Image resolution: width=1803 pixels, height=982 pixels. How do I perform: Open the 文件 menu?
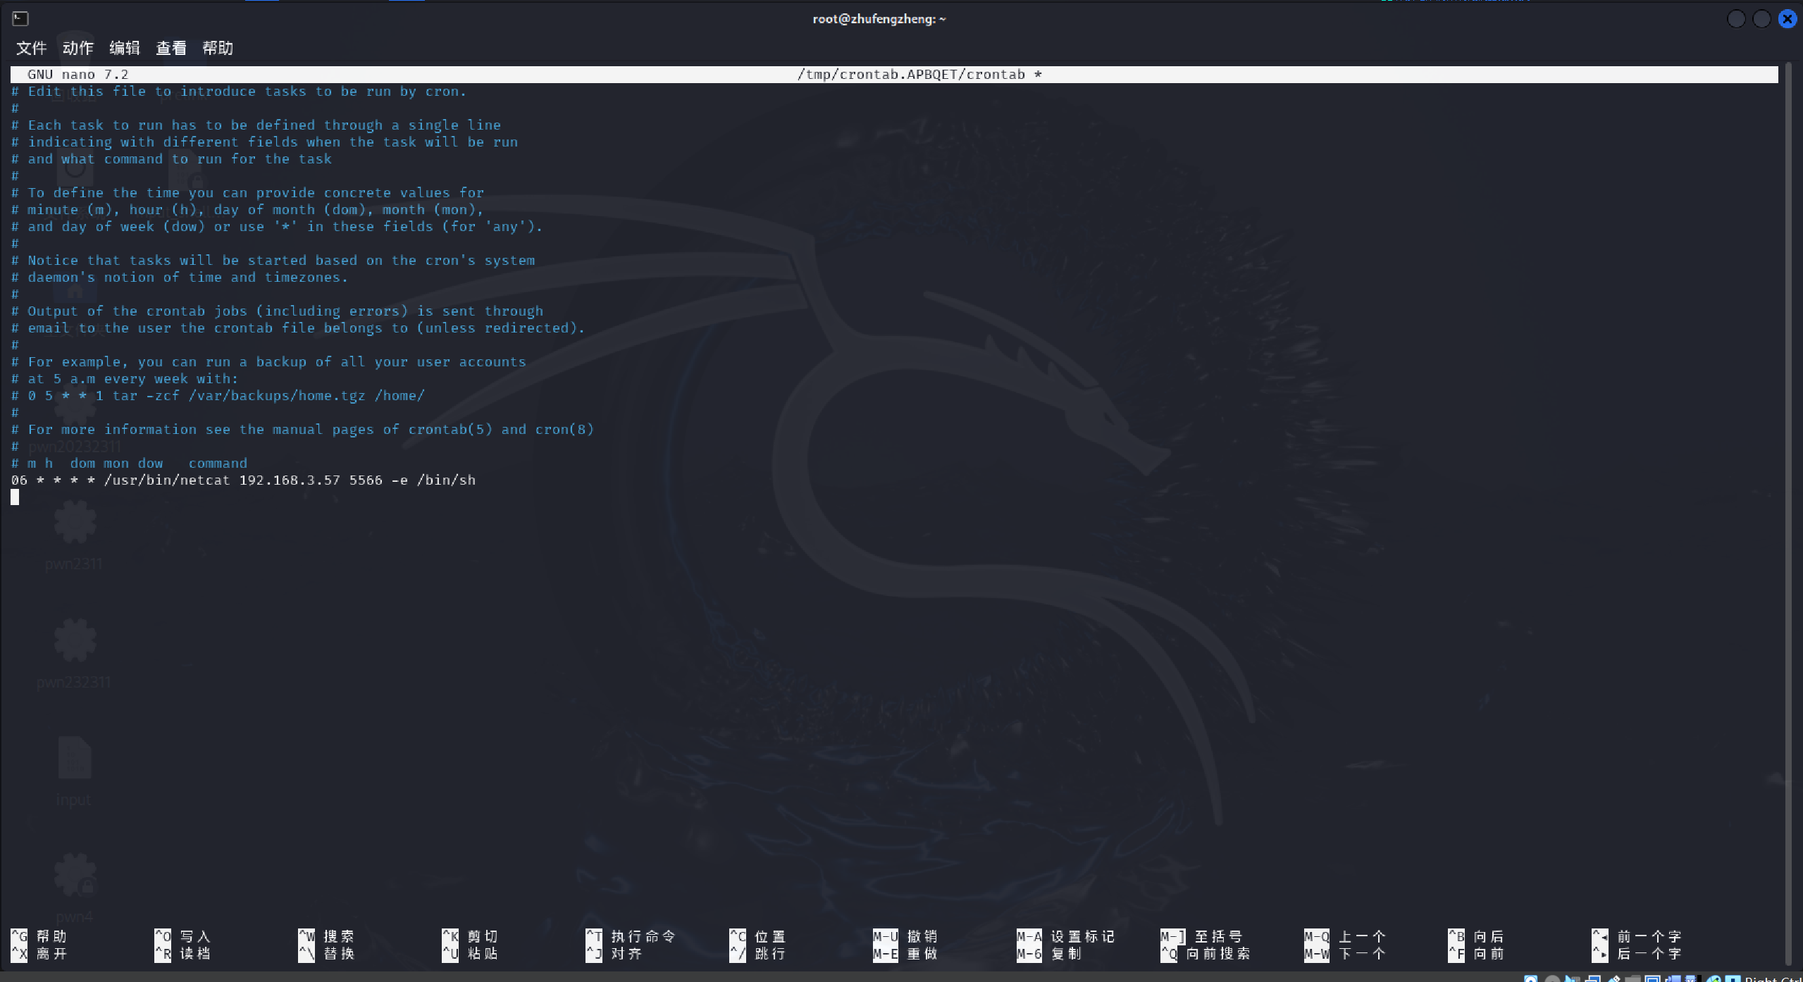31,48
